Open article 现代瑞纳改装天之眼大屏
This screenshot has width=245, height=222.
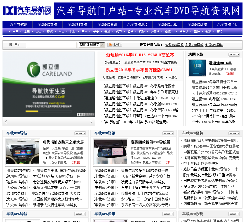tap(63, 142)
